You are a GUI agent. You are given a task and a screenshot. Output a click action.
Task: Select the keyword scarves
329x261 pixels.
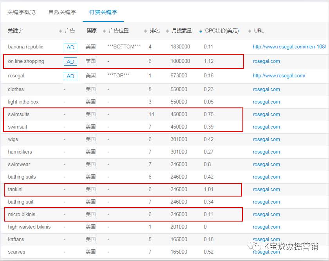coord(16,252)
